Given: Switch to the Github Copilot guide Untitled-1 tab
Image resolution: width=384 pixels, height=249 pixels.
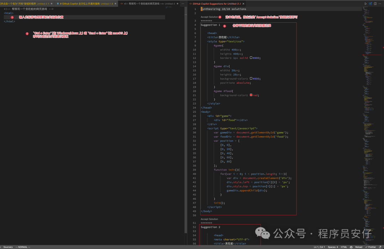Looking at the screenshot, I should click(85, 4).
